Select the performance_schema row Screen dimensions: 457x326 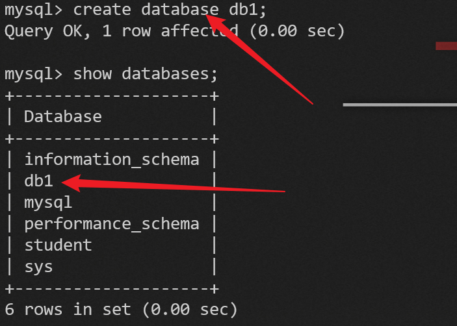pos(112,223)
